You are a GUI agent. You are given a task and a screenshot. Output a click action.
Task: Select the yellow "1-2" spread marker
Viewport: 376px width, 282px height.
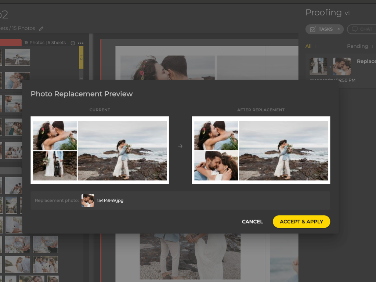point(81,57)
